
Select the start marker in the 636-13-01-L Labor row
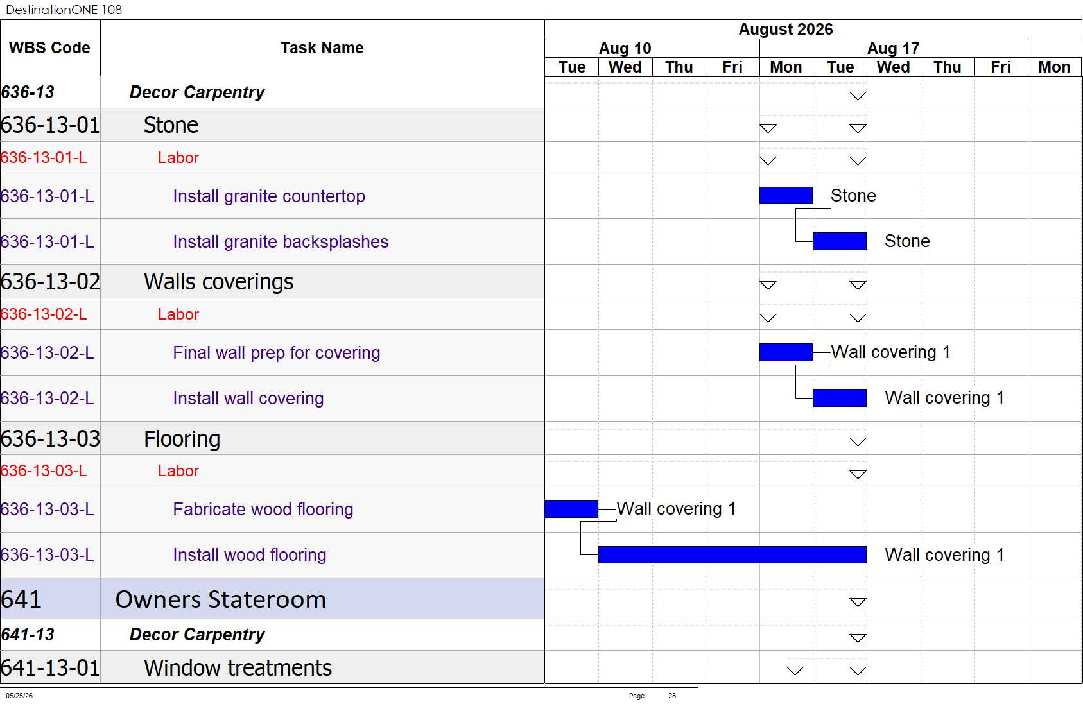(768, 160)
